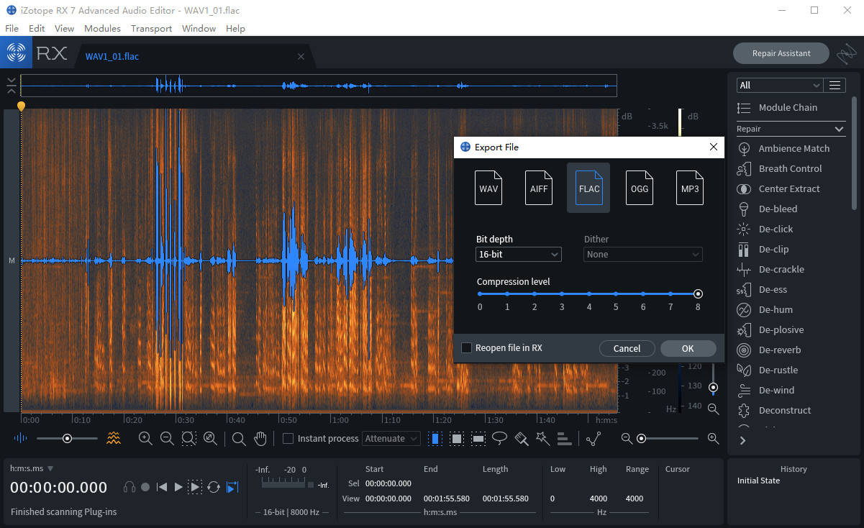Toggle the Instant process checkbox

coord(288,439)
